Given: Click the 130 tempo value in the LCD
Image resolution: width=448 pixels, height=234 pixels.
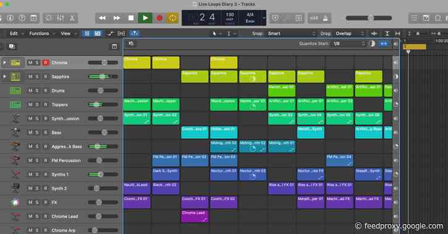Looking at the screenshot, I should click(230, 14).
